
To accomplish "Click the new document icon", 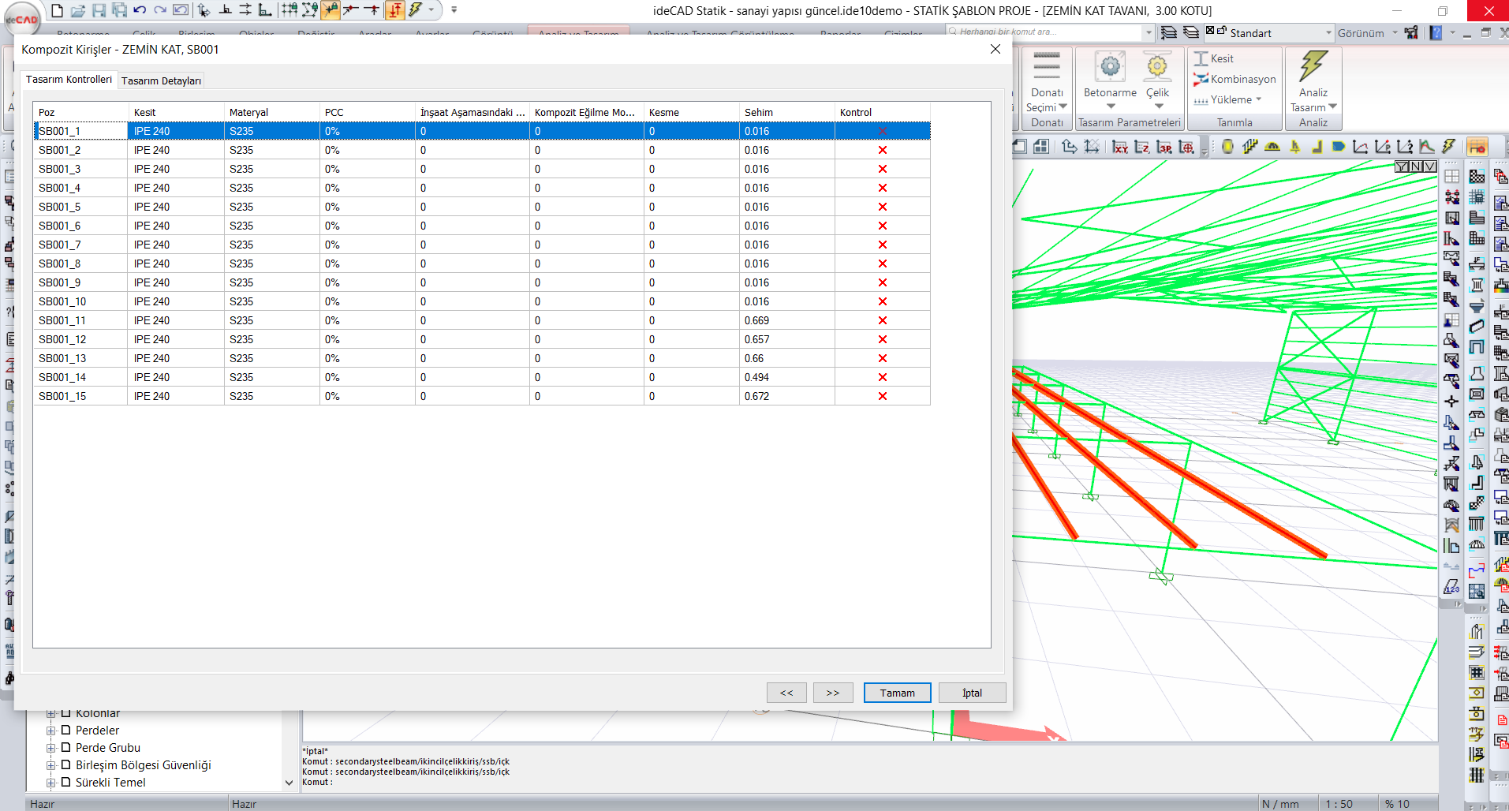I will click(58, 10).
